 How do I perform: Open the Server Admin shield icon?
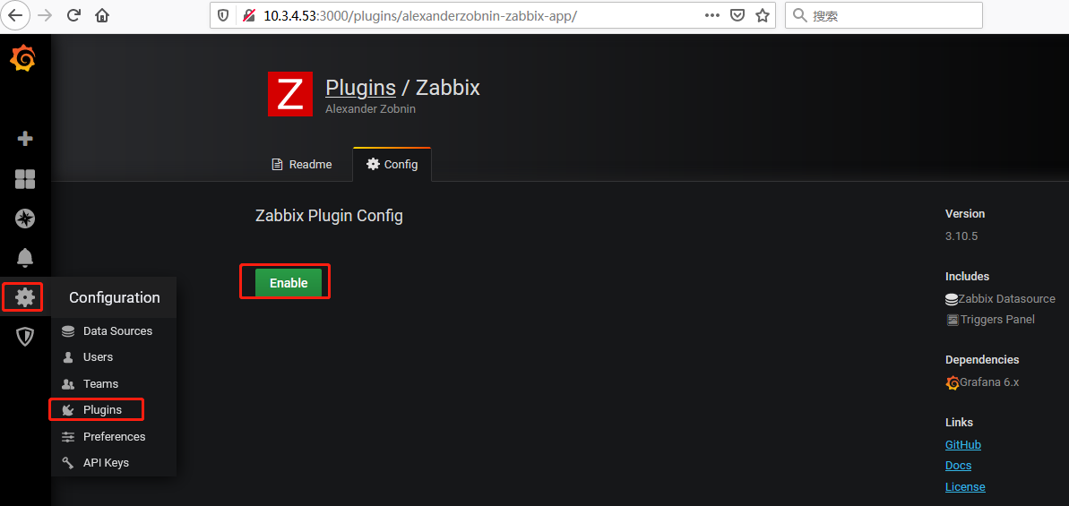25,336
